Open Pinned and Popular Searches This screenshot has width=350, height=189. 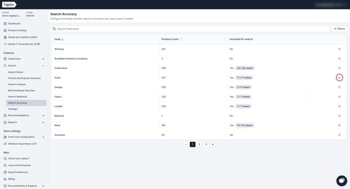tap(24, 78)
